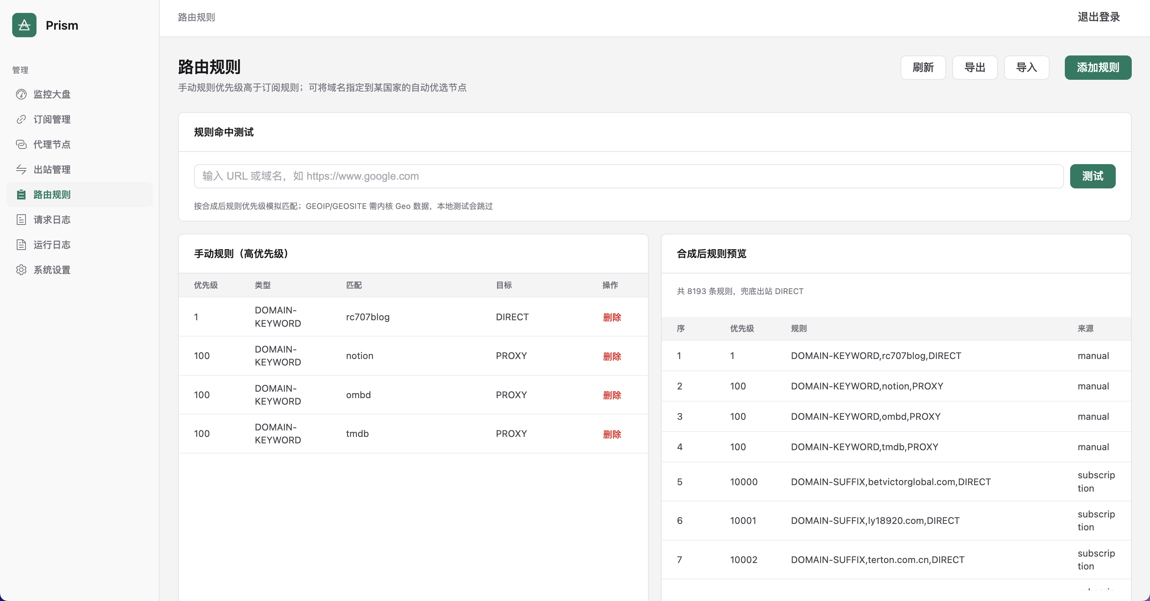Click the Prism logo icon

coord(24,25)
